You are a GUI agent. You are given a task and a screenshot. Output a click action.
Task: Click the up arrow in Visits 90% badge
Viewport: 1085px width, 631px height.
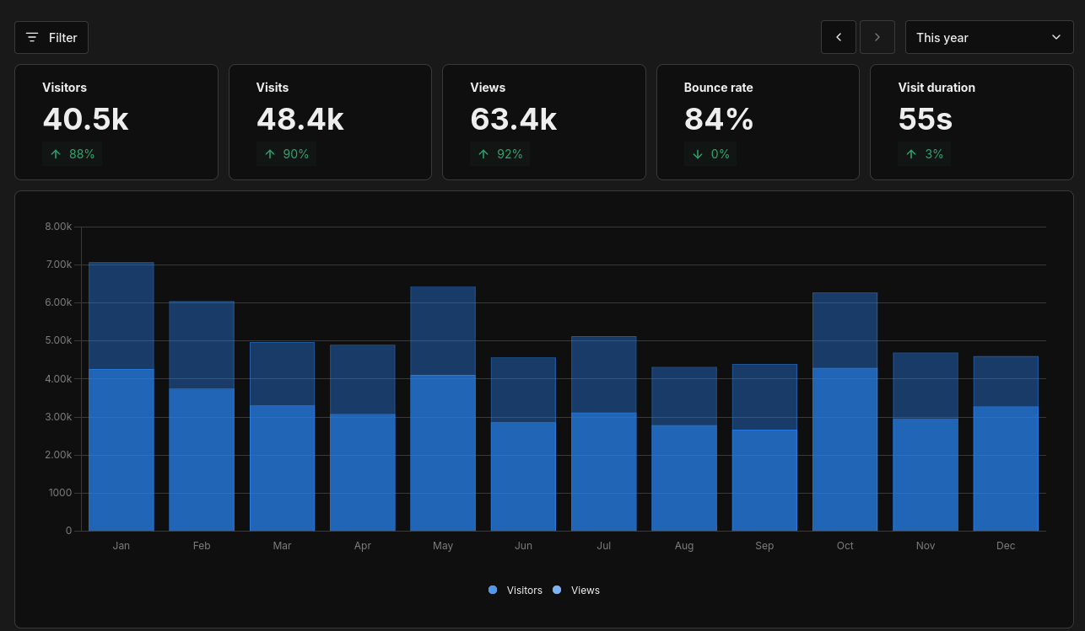(270, 154)
